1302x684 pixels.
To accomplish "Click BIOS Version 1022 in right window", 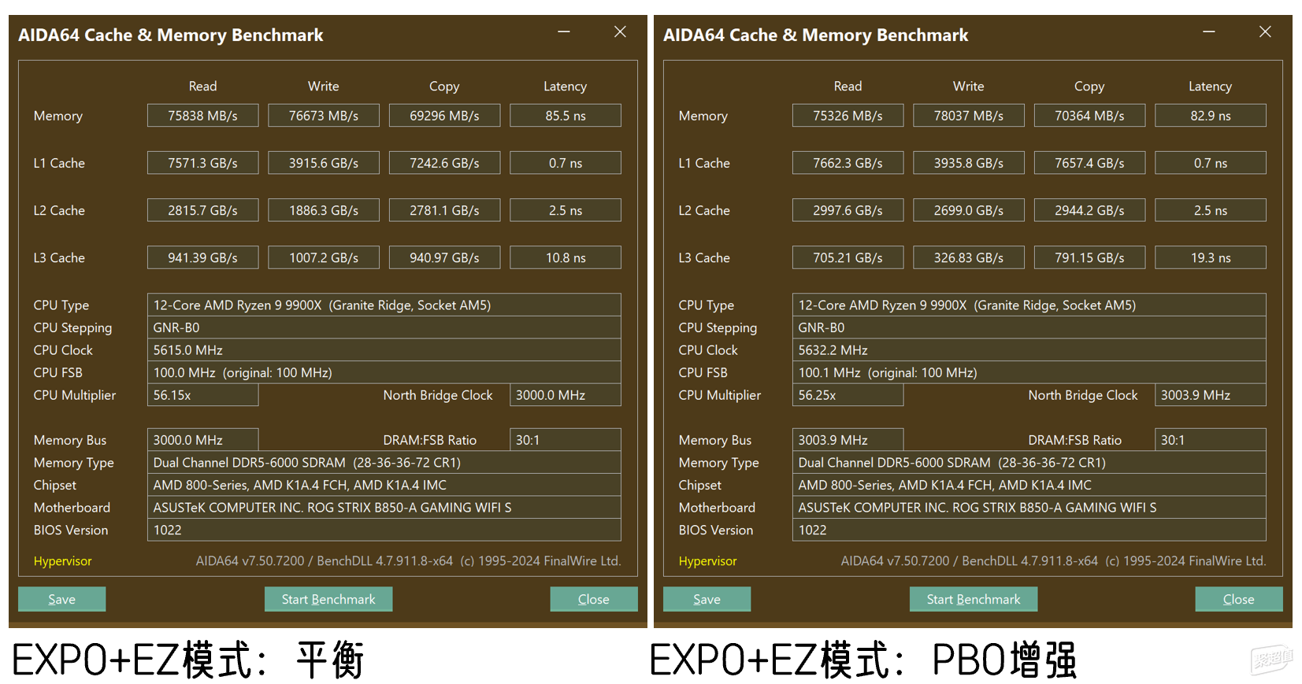I will pos(1029,531).
